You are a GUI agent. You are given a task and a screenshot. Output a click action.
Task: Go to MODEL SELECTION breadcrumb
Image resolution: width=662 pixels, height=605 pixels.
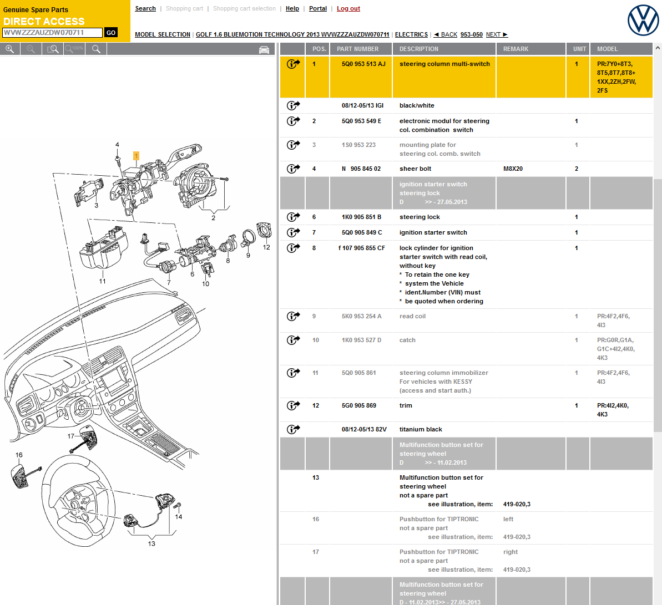coord(163,34)
